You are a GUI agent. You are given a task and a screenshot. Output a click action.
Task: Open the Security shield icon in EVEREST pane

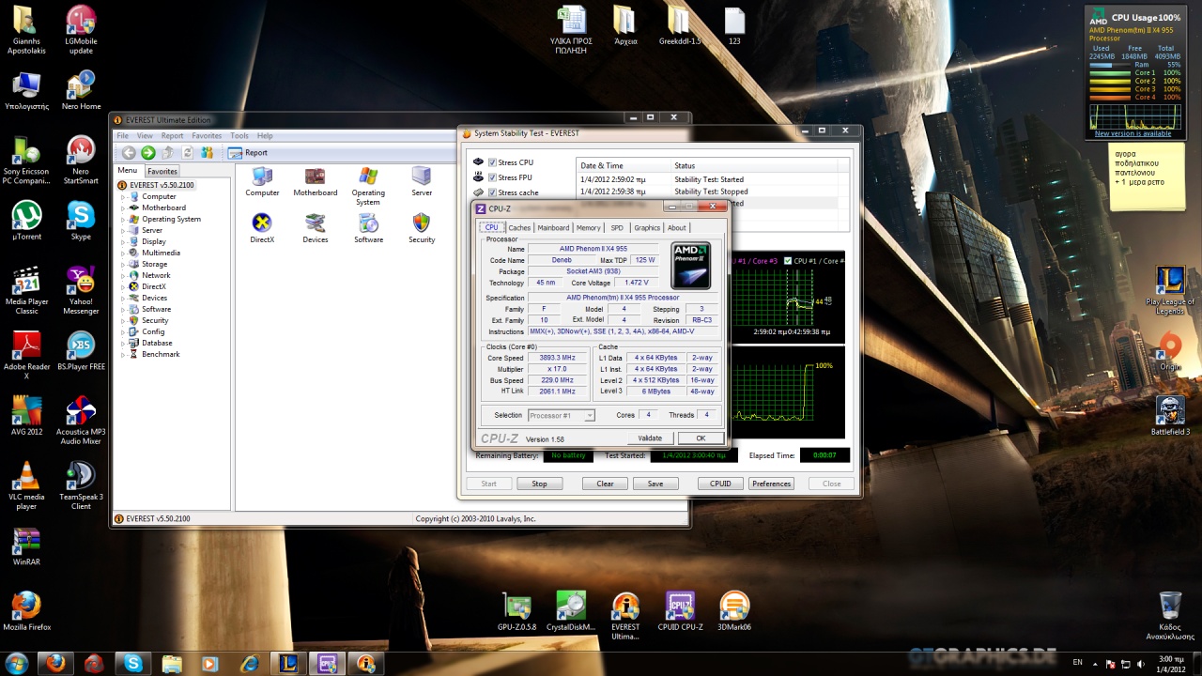[x=422, y=228]
